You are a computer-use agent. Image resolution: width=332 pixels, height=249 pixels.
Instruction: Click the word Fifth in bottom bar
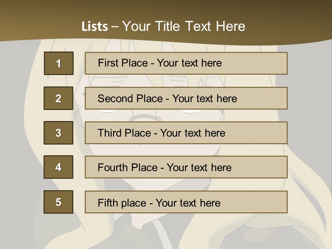108,203
